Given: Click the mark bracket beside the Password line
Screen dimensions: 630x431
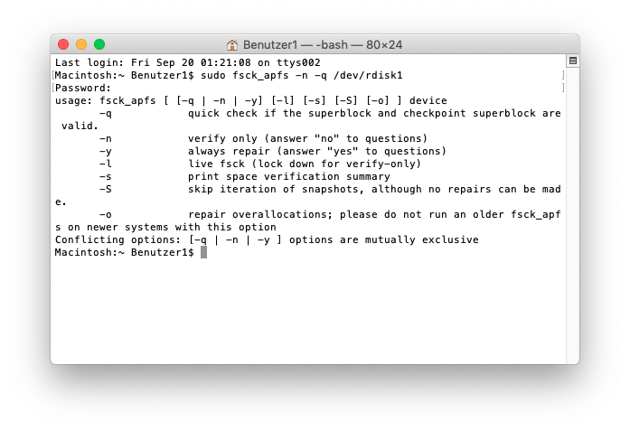Looking at the screenshot, I should click(562, 89).
